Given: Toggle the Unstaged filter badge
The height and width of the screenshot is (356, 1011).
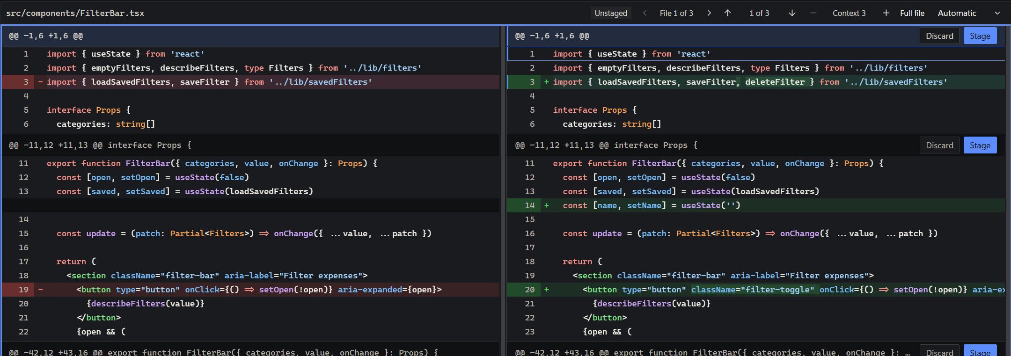Looking at the screenshot, I should [611, 13].
